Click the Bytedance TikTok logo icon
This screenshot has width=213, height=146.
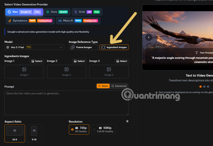click(10, 21)
